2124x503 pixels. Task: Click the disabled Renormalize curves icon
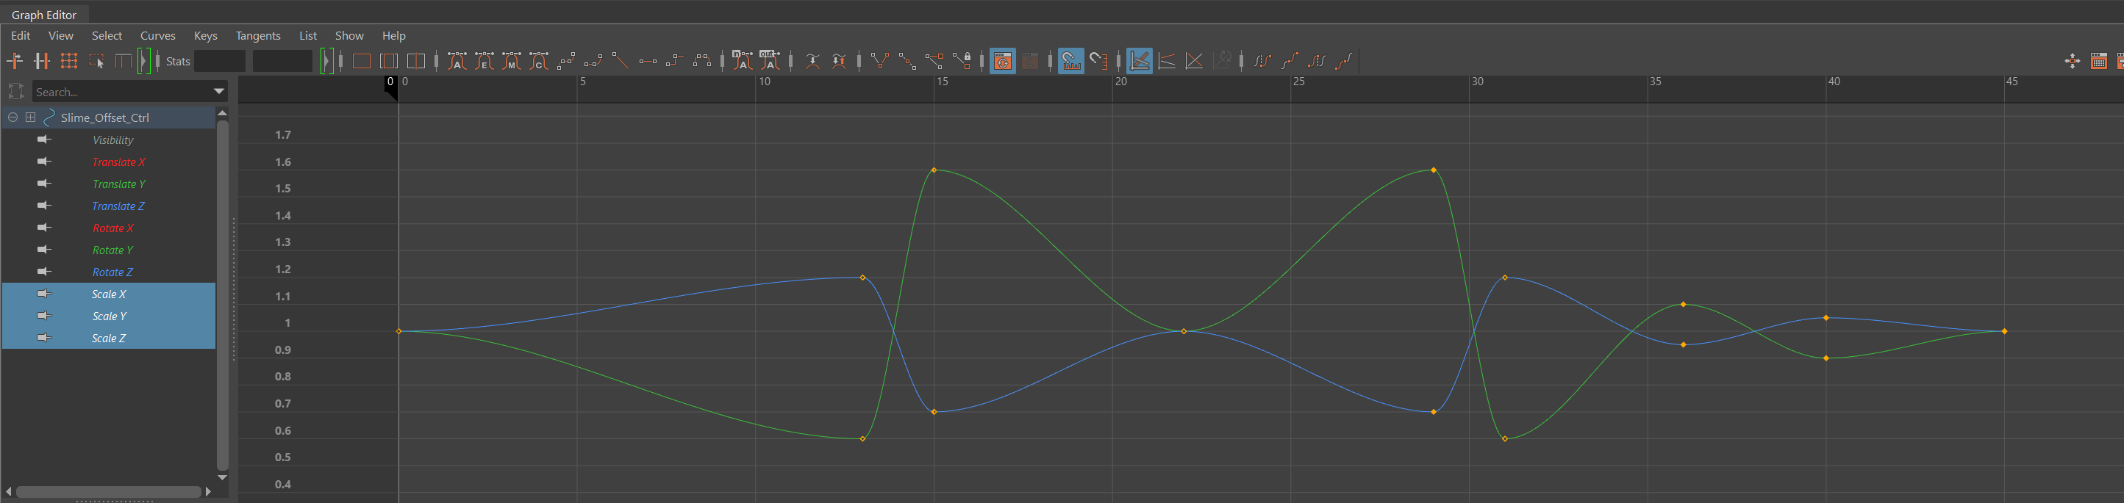pos(1222,61)
